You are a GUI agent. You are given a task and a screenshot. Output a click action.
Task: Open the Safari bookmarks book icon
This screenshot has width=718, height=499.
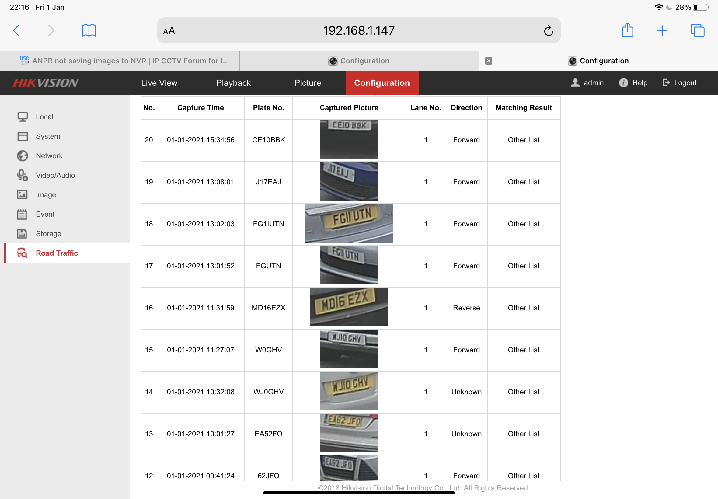pos(89,30)
